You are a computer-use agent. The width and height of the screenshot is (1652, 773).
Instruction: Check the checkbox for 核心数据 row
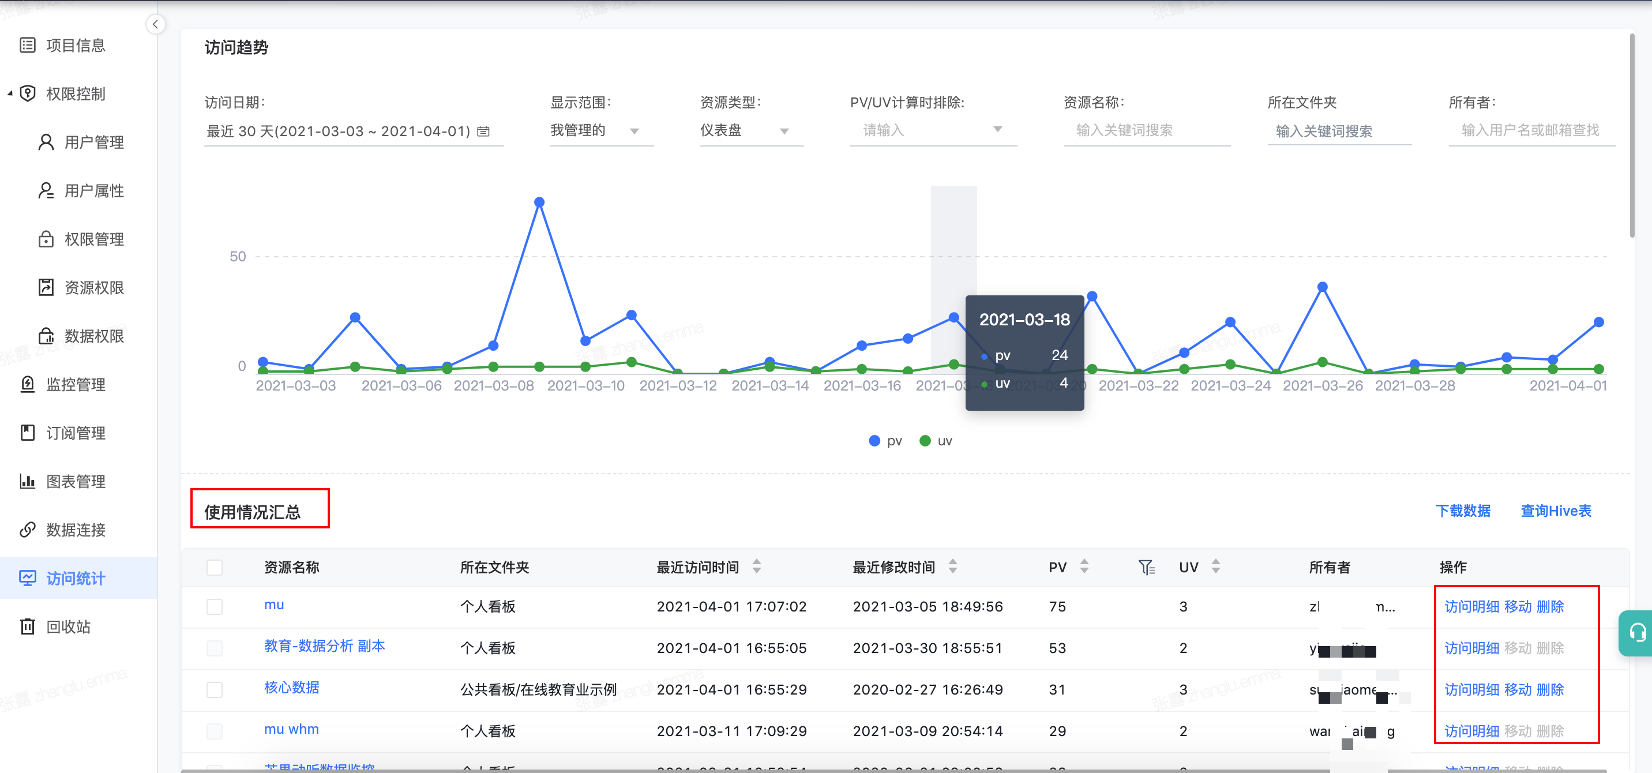click(215, 689)
